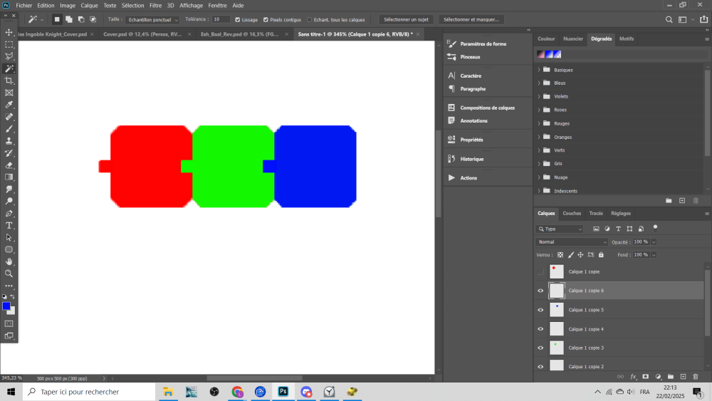Screen dimensions: 712x401
Task: Create a new layer with the plus icon
Action: [683, 376]
